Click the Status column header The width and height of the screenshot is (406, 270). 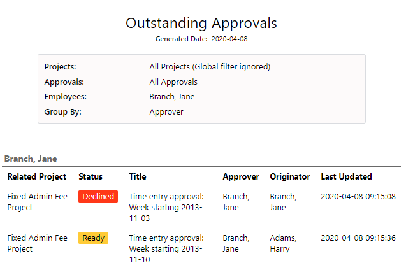[x=91, y=176]
